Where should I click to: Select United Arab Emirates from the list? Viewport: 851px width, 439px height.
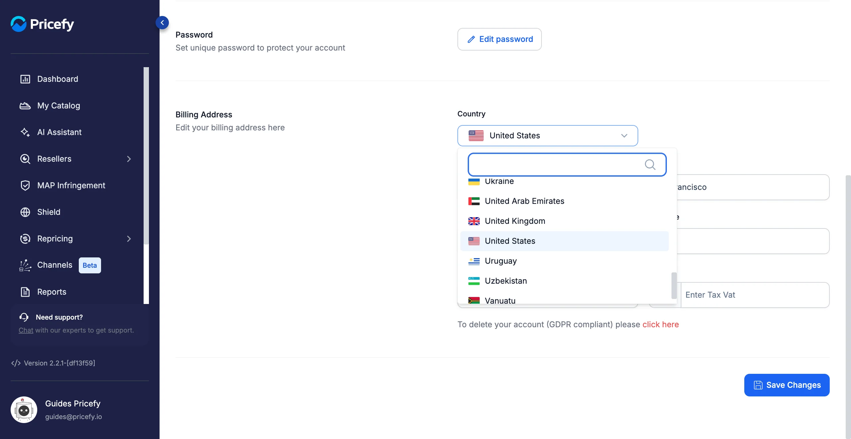(564, 201)
